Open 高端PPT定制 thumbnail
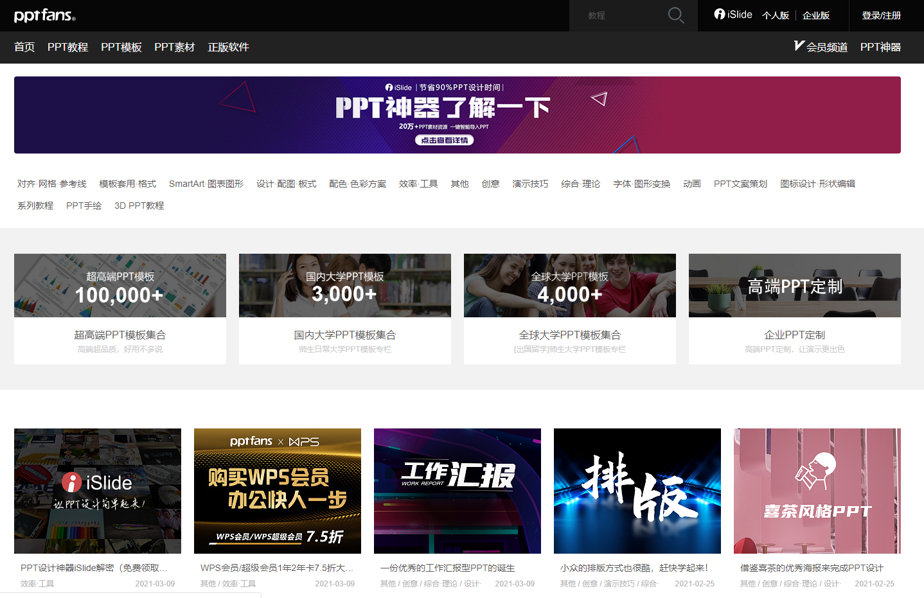The height and width of the screenshot is (598, 924). (795, 285)
